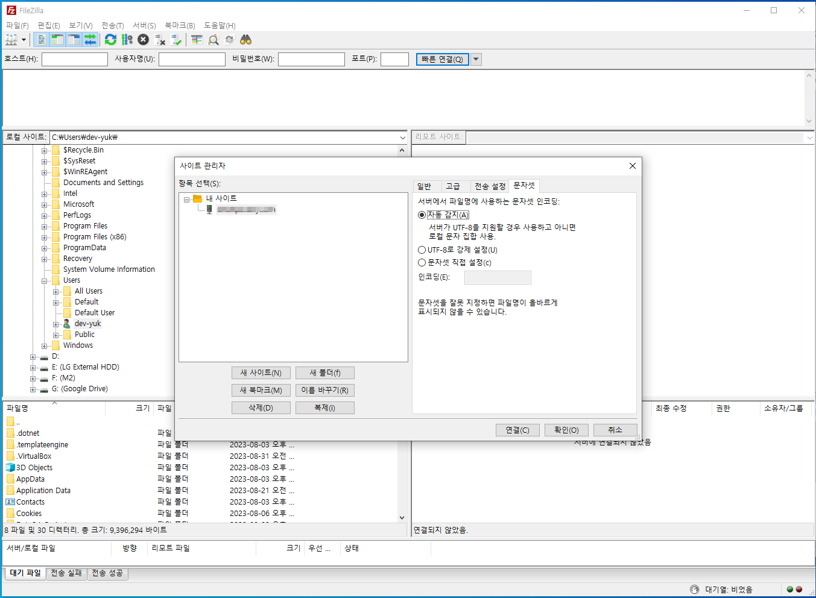Click the cancel current operation icon
The image size is (816, 598).
pyautogui.click(x=143, y=40)
